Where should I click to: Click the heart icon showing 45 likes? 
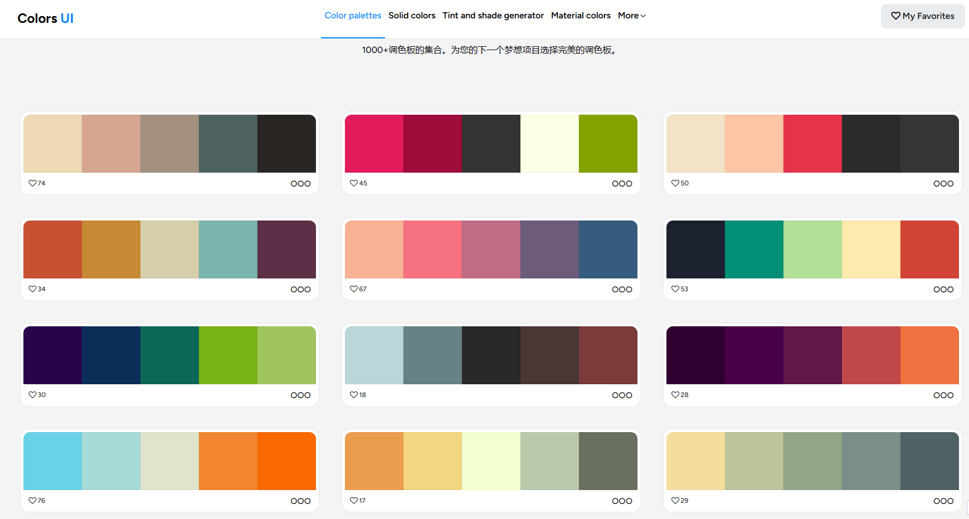[x=354, y=183]
